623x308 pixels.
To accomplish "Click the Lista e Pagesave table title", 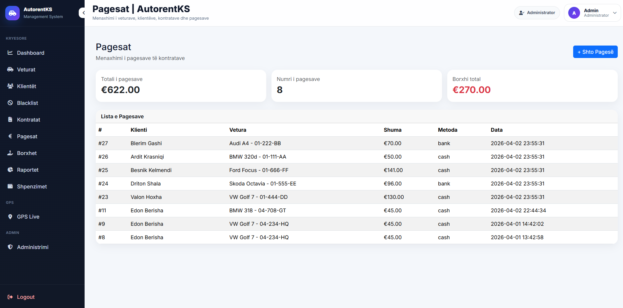I will tap(122, 116).
